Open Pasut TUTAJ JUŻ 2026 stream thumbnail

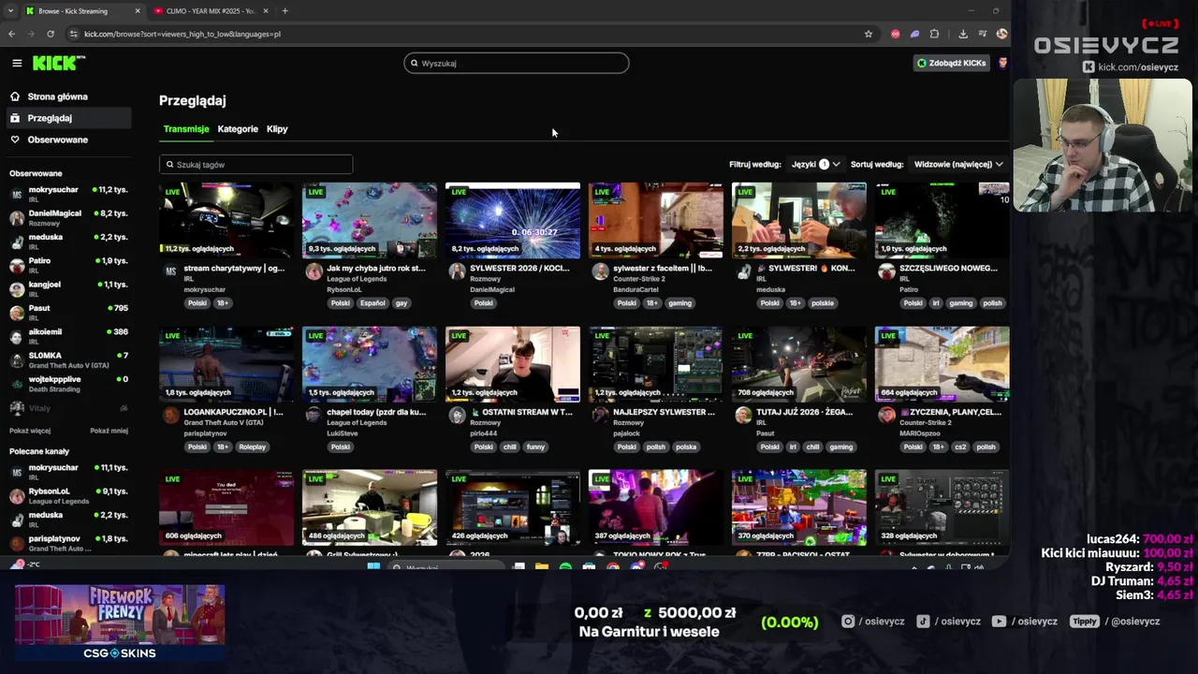click(x=799, y=364)
